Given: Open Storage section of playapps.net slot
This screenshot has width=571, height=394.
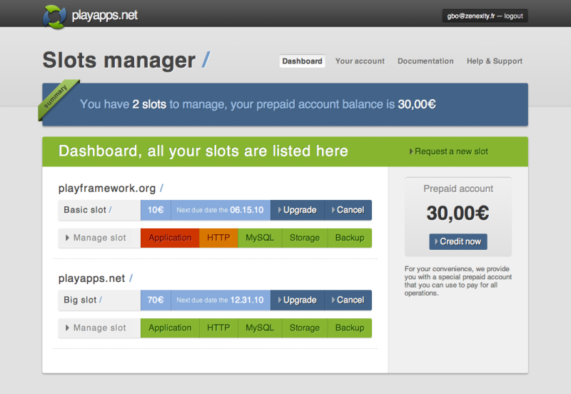Looking at the screenshot, I should (305, 328).
